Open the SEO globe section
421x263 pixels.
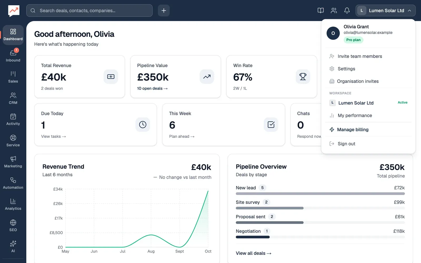[x=13, y=225]
